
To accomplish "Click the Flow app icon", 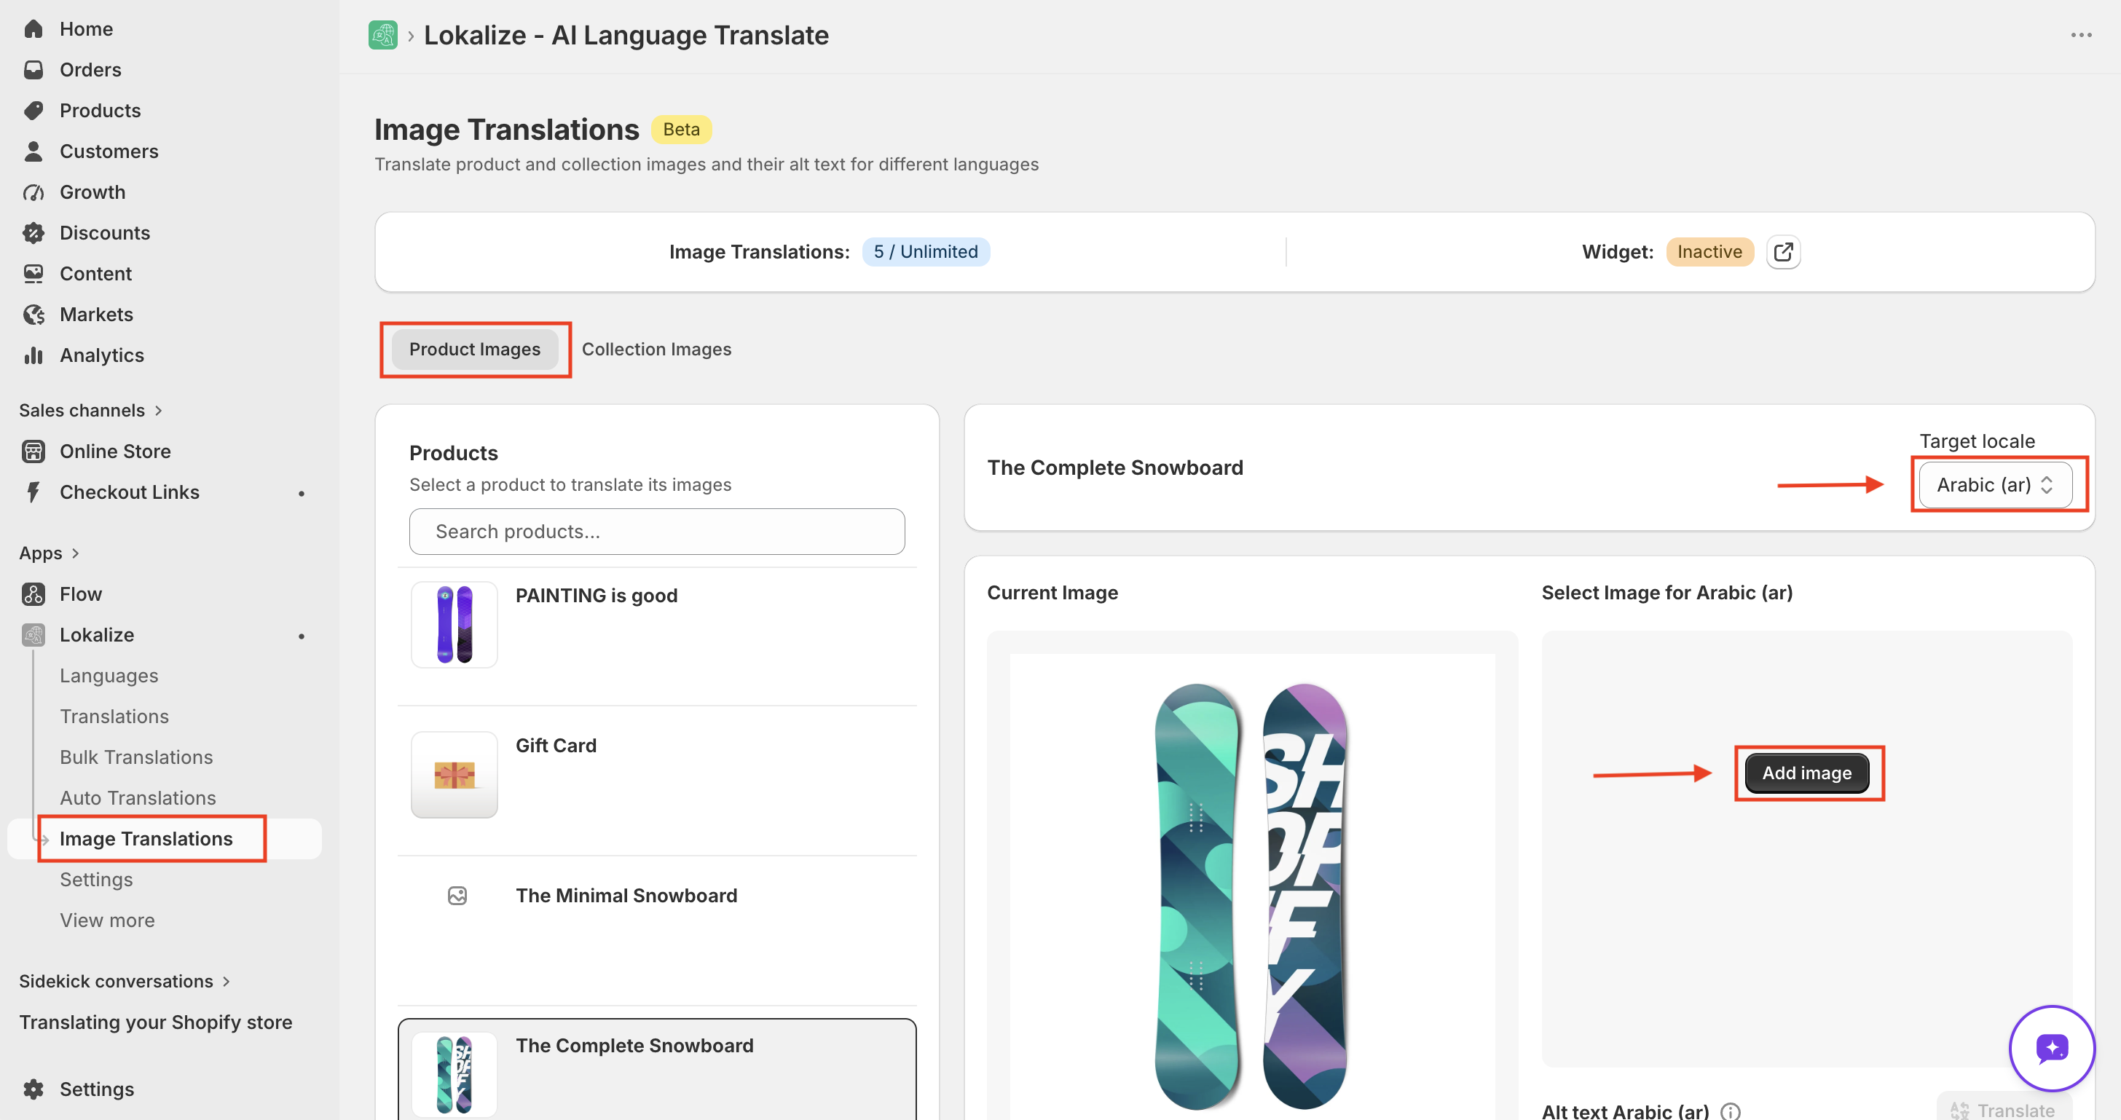I will point(33,594).
